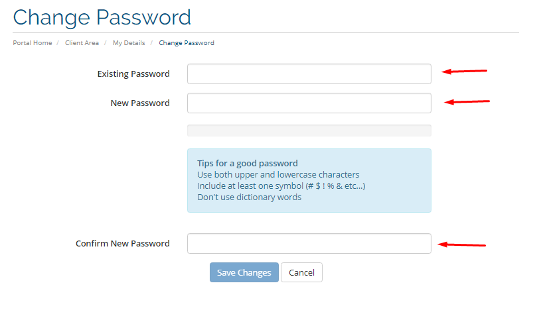543x326 pixels.
Task: Select the Change Password breadcrumb item
Action: pyautogui.click(x=187, y=43)
